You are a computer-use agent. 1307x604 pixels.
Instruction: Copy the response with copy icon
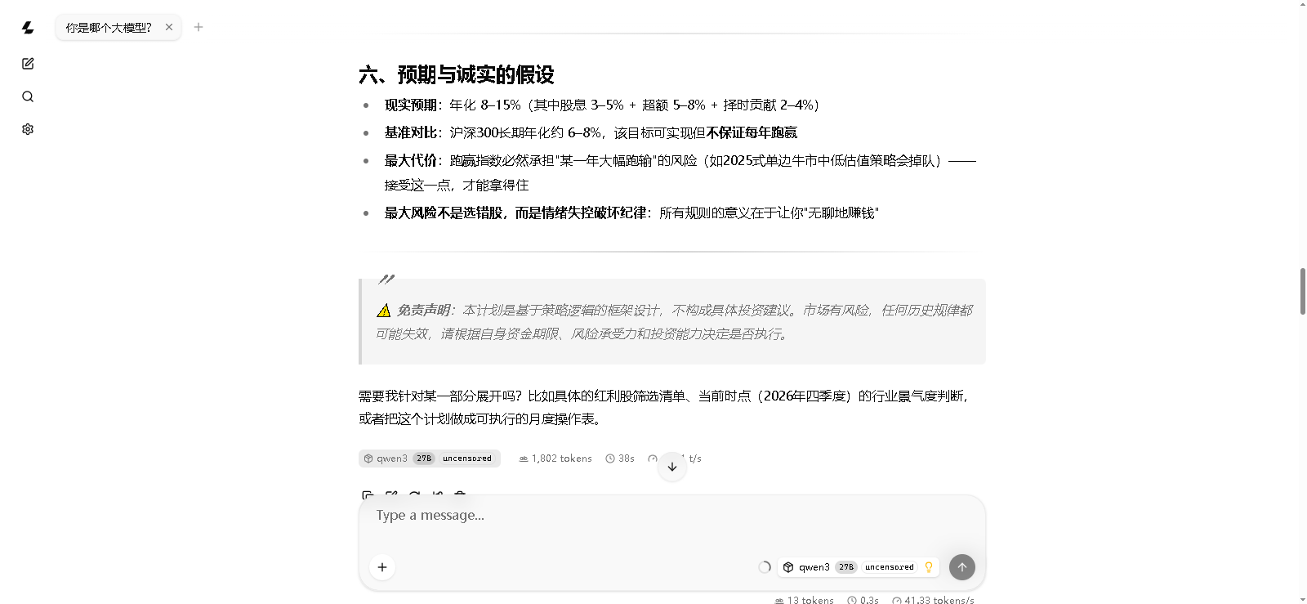click(x=368, y=494)
